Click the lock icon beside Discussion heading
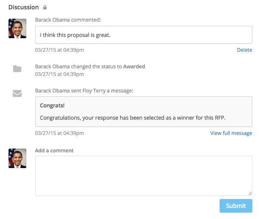 45,7
